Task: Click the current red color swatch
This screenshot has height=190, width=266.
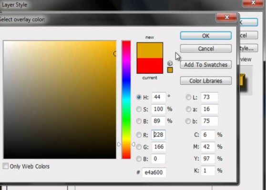Action: (x=150, y=66)
